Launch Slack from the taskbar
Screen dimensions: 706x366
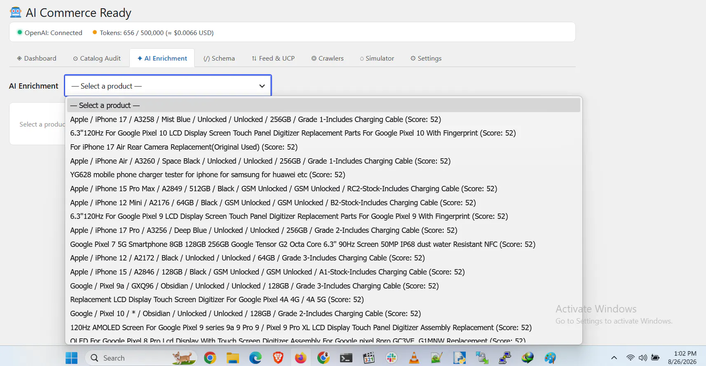(x=392, y=358)
